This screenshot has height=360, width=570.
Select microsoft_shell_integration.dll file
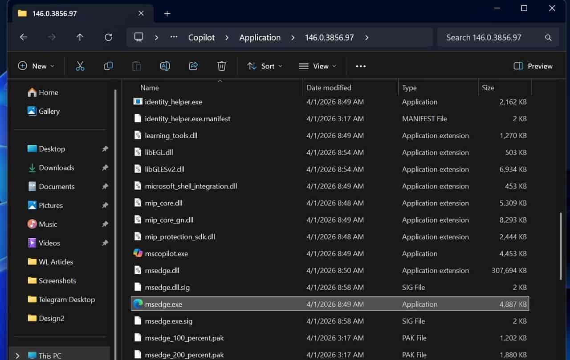click(330, 186)
